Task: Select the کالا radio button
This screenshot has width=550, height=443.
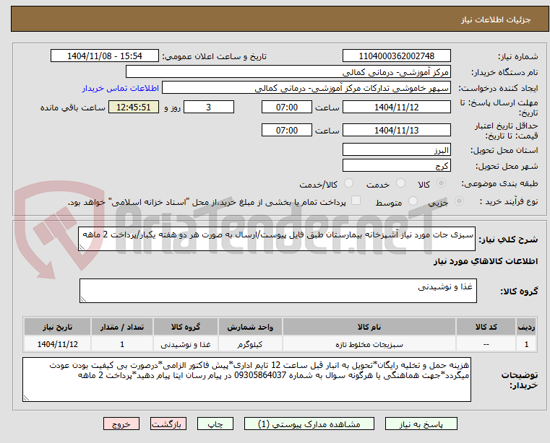Action: point(442,183)
